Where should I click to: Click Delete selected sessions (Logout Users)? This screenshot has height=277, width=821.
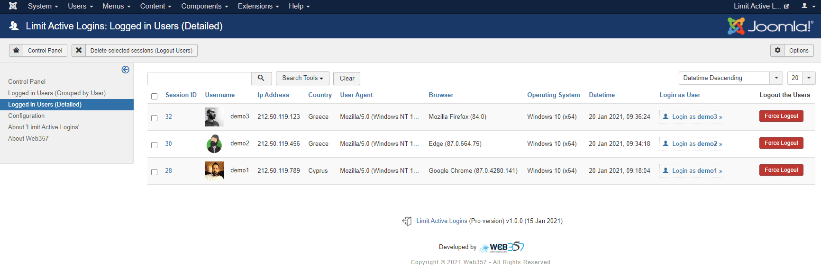pyautogui.click(x=135, y=50)
